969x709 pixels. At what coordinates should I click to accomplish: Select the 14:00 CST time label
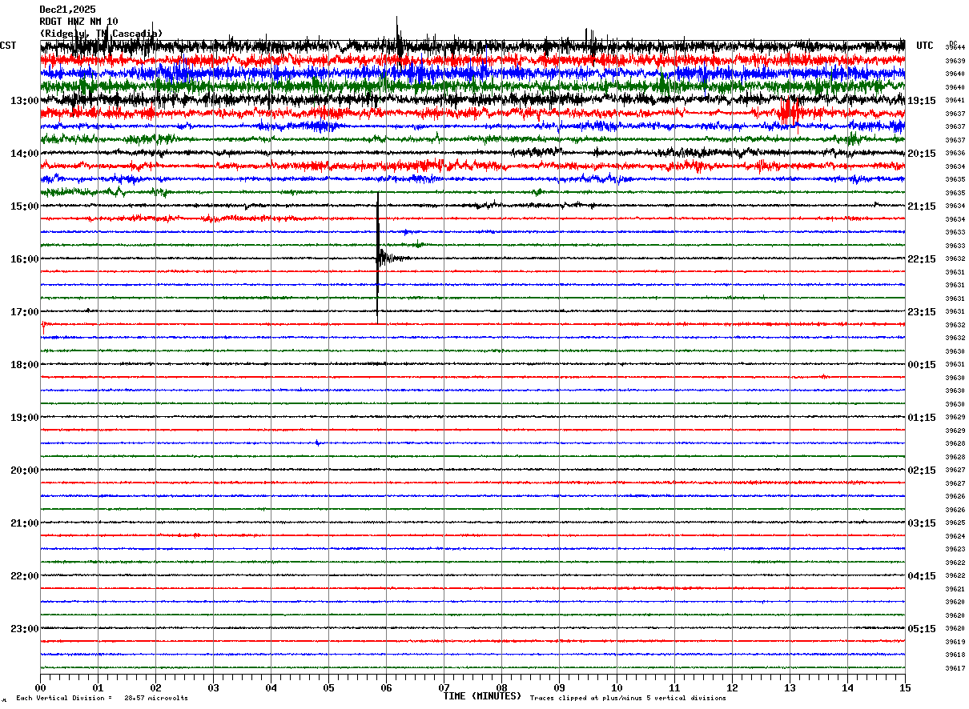[24, 154]
